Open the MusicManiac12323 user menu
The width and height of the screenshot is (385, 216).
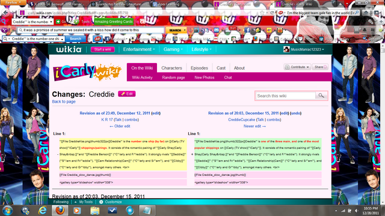(x=304, y=49)
